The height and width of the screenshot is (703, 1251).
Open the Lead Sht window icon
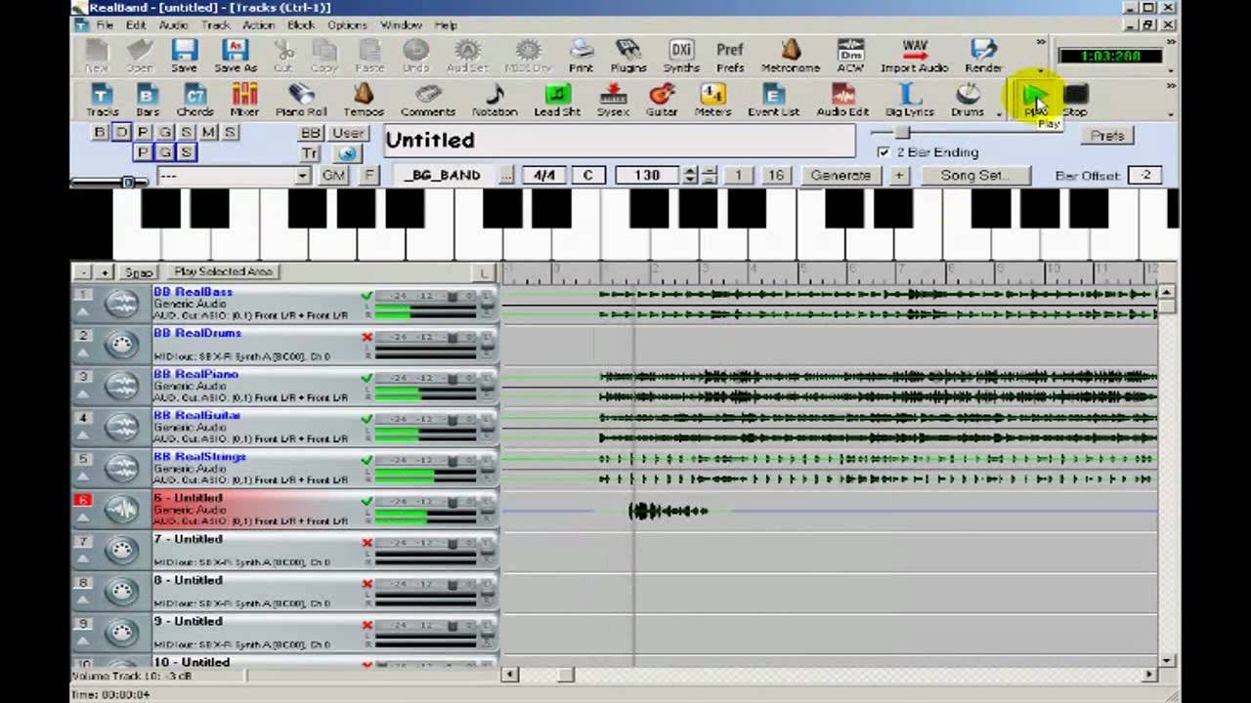[x=557, y=99]
